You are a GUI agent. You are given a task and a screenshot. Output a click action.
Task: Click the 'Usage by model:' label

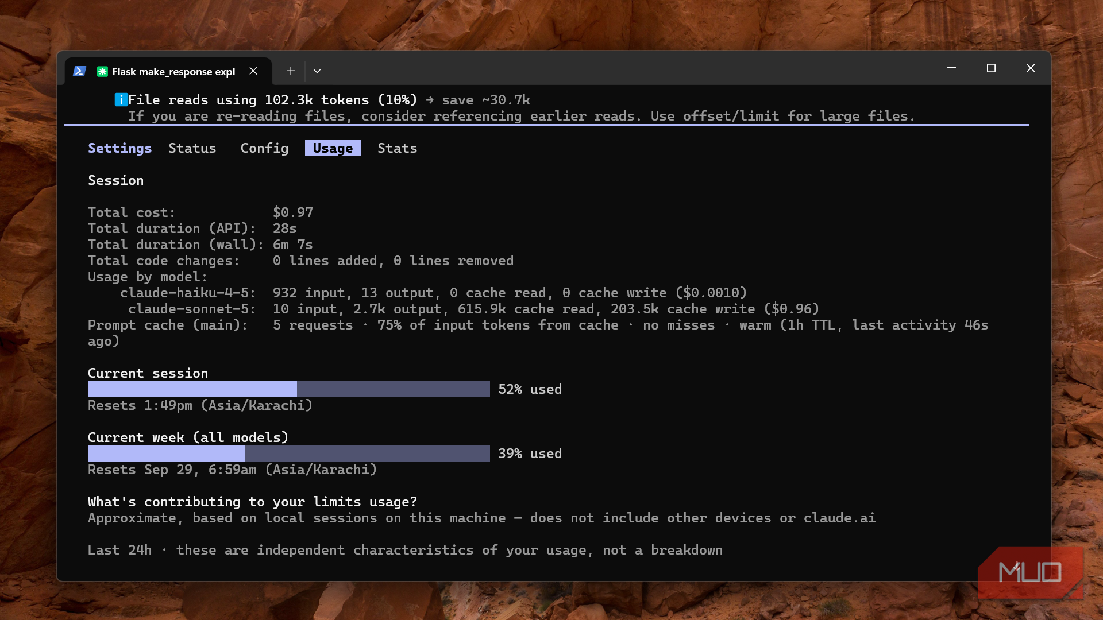(x=148, y=277)
